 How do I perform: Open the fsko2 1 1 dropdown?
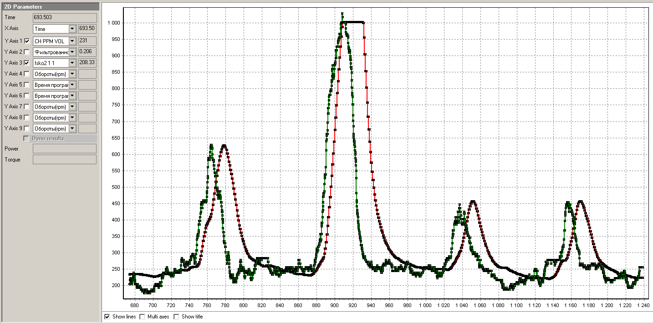[72, 63]
